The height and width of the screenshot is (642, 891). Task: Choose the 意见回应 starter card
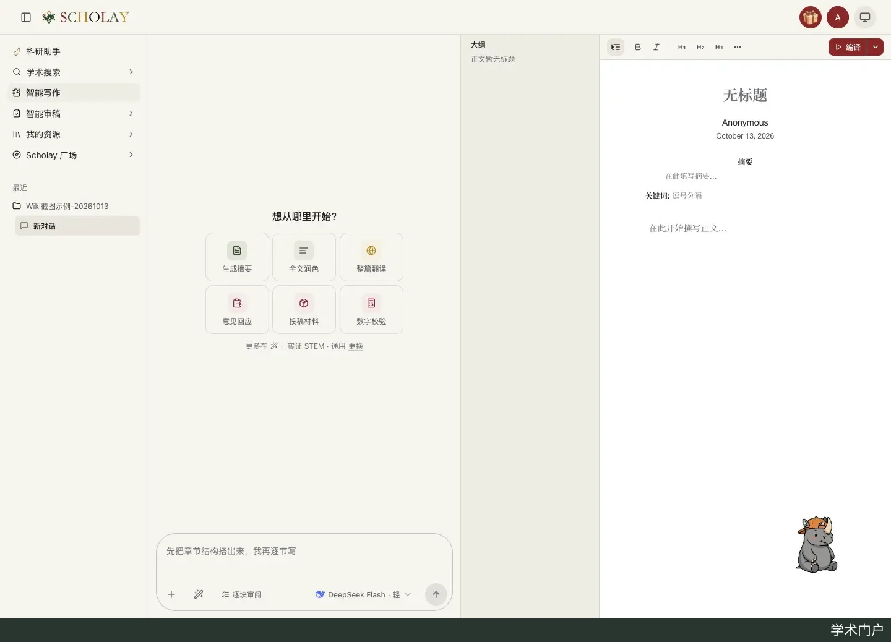237,309
